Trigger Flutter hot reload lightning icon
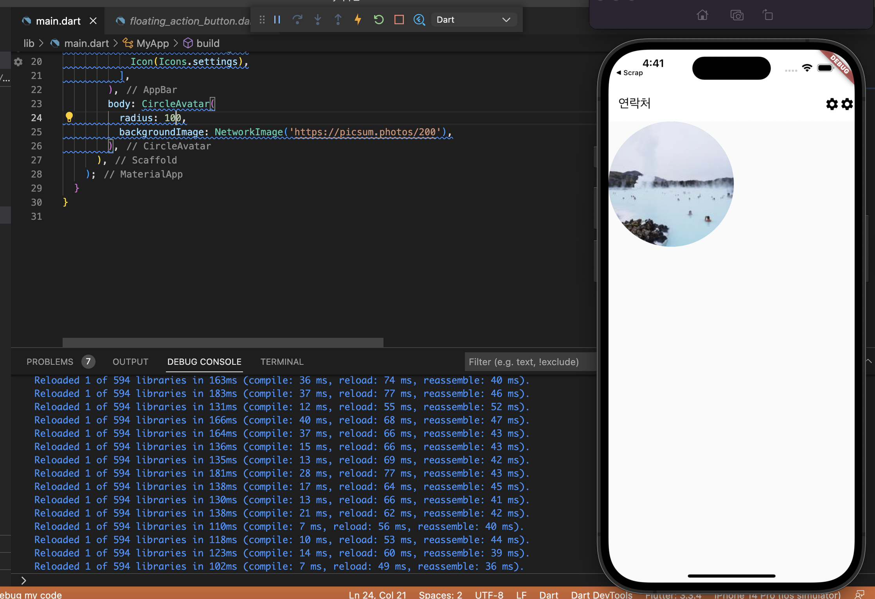This screenshot has width=875, height=599. coord(358,20)
